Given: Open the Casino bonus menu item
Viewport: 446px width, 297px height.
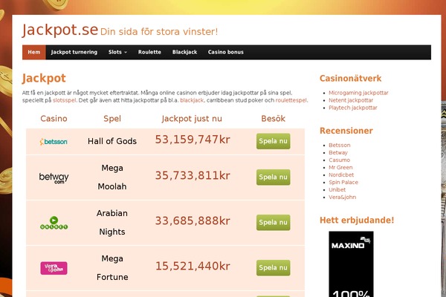Looking at the screenshot, I should 225,52.
